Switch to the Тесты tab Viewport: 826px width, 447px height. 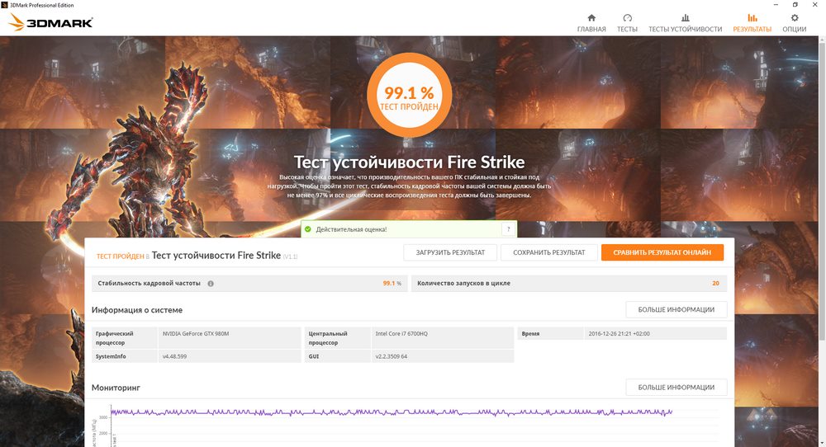627,23
